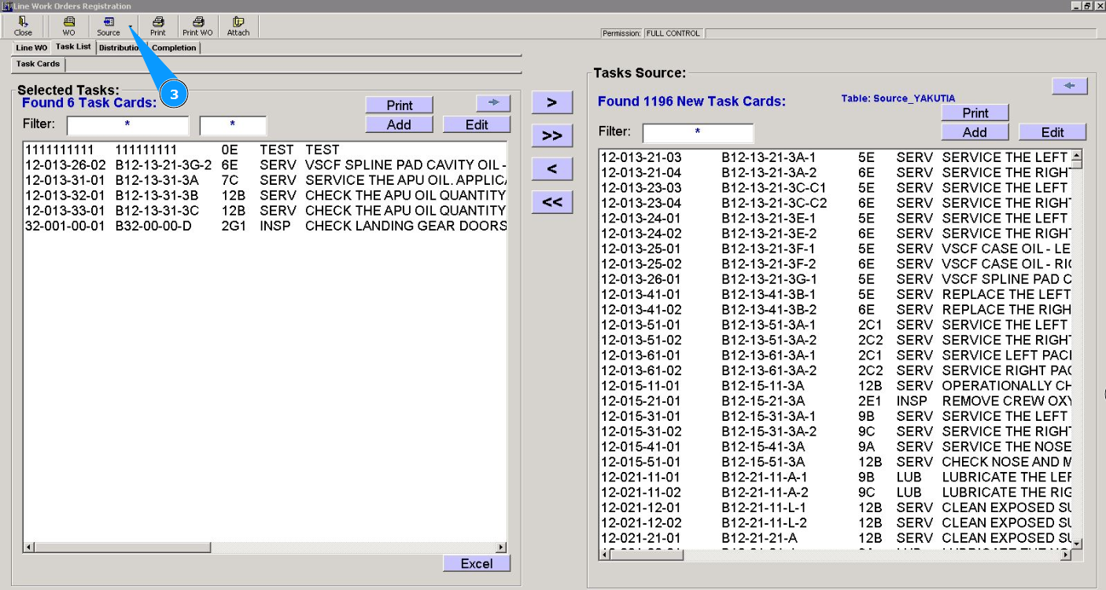
Task: Select source row 12-013-26-01
Action: (x=835, y=279)
